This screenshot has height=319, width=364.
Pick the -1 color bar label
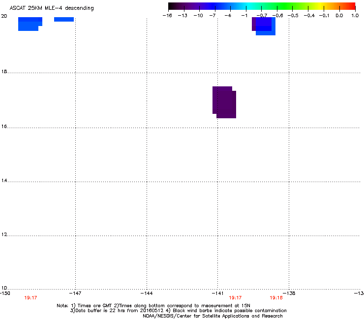tap(244, 16)
